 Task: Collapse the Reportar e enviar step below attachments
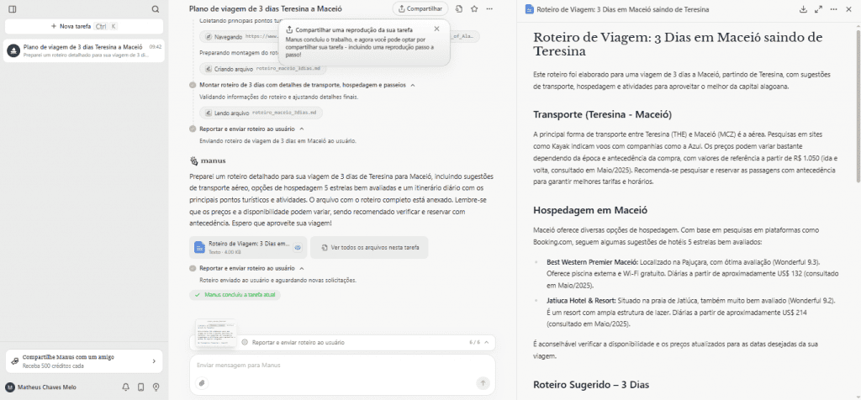[x=302, y=268]
